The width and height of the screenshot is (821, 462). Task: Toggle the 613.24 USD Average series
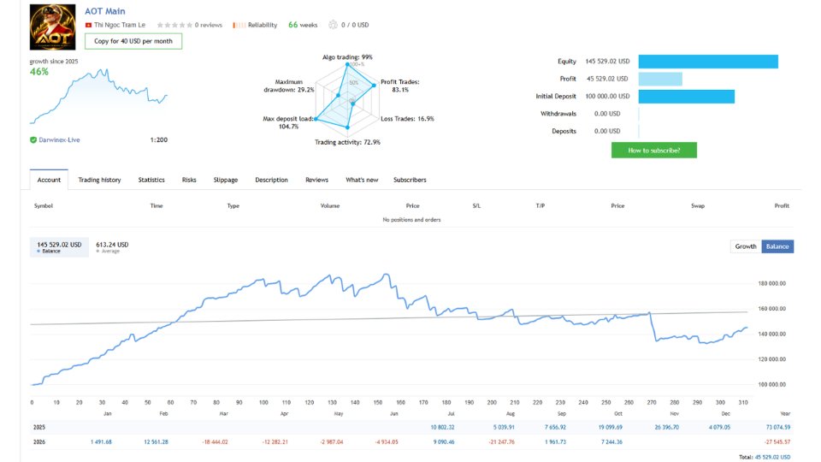click(x=112, y=247)
